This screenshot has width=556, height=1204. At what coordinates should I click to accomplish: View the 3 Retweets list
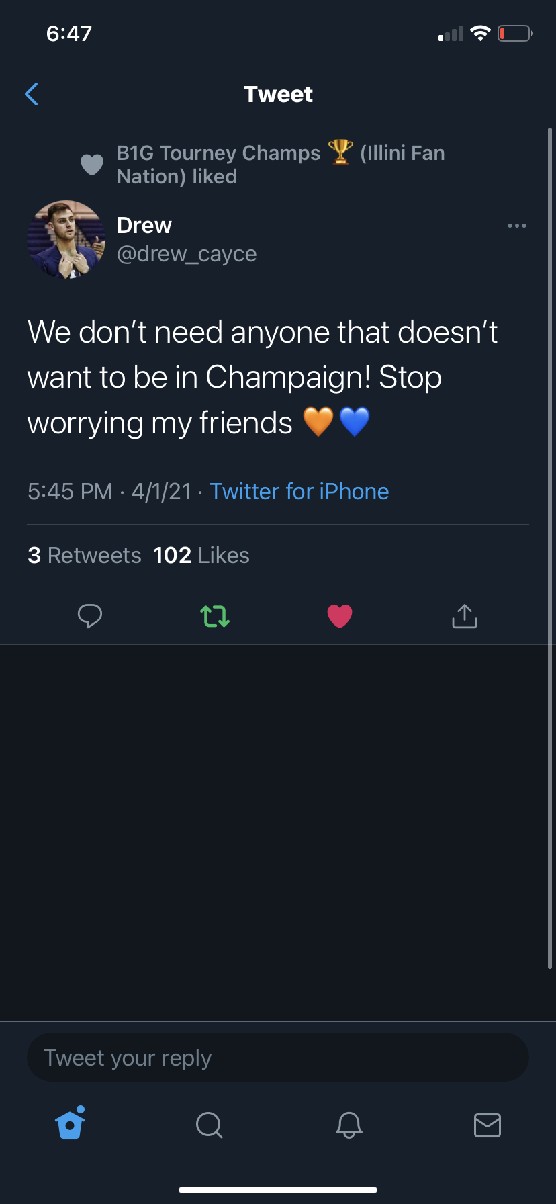[85, 555]
